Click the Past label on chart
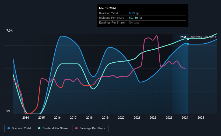Image resolution: width=221 pixels, height=136 pixels. tap(183, 37)
